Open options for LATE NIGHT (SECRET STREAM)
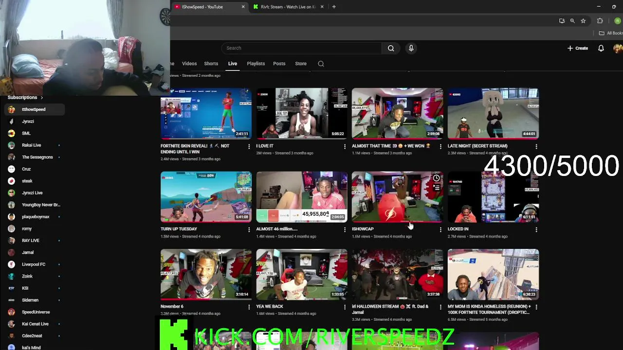 point(536,146)
